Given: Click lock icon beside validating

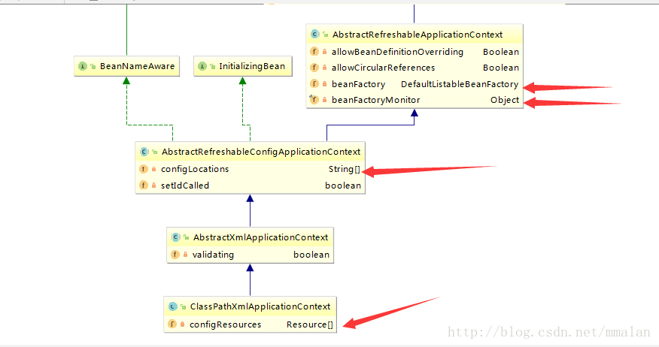Looking at the screenshot, I should (x=185, y=255).
